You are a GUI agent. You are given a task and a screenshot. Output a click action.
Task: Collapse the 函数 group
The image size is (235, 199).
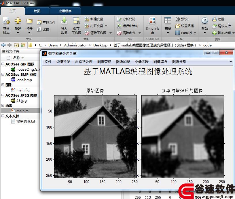point(3,106)
